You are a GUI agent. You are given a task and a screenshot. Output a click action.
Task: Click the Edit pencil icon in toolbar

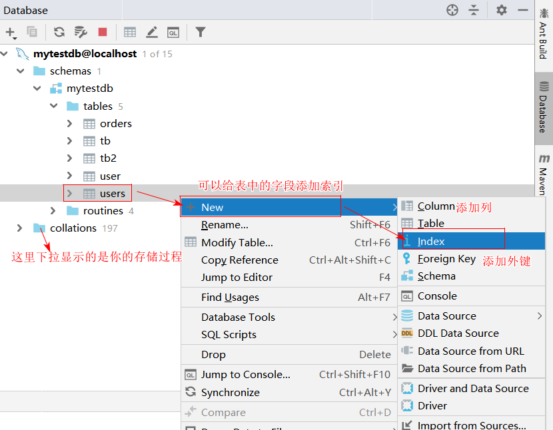click(152, 32)
